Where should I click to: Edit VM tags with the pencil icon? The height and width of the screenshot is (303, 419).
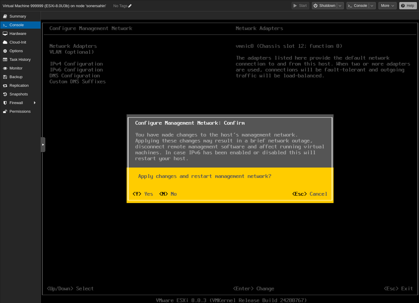[129, 5]
